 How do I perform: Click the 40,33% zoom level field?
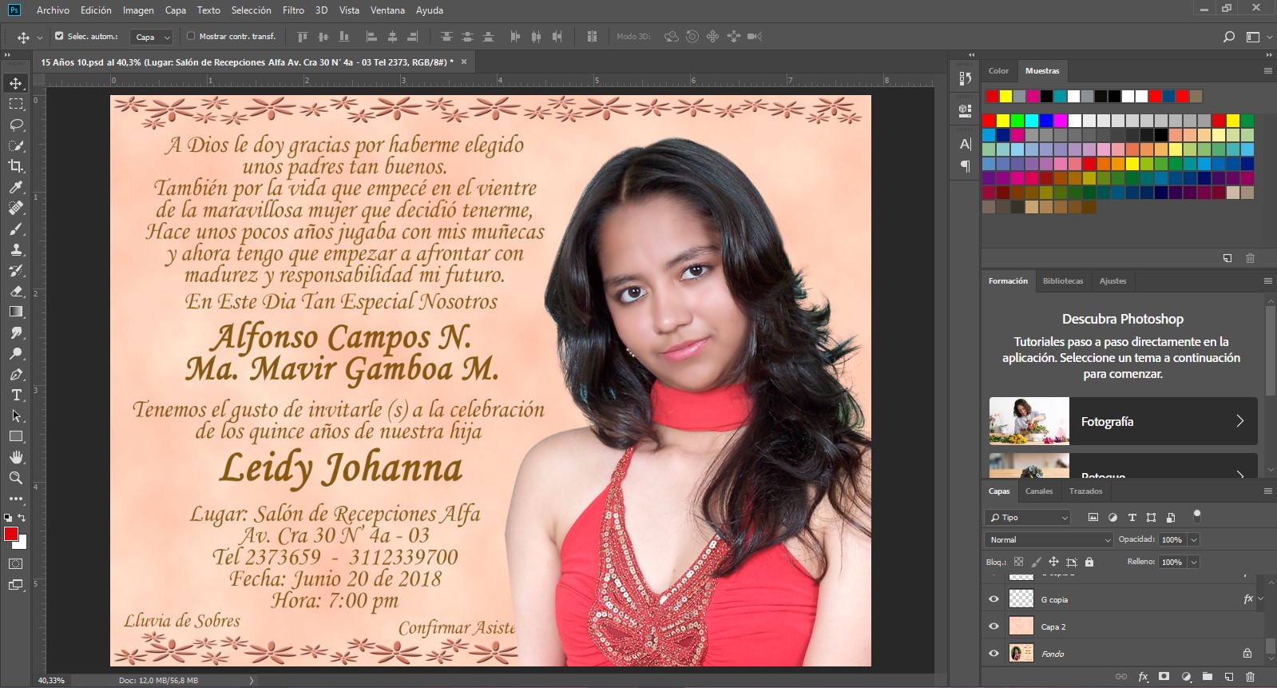[51, 680]
